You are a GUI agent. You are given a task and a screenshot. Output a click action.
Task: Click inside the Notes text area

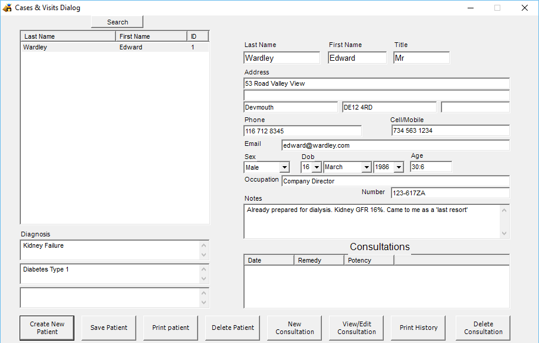pyautogui.click(x=372, y=221)
